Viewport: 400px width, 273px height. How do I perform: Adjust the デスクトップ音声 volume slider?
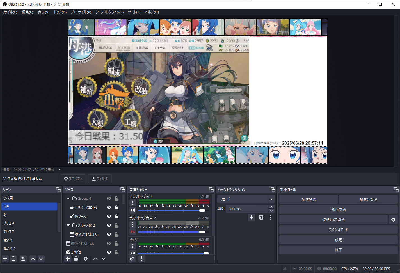pyautogui.click(x=173, y=210)
